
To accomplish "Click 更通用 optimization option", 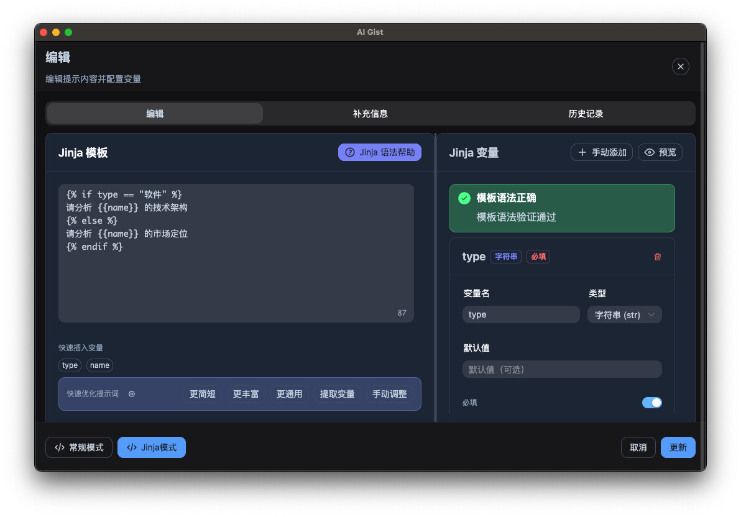I will [289, 394].
